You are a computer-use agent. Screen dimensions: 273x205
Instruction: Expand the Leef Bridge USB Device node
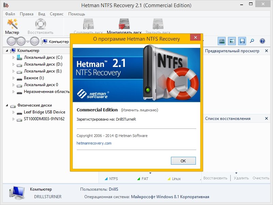(13, 112)
